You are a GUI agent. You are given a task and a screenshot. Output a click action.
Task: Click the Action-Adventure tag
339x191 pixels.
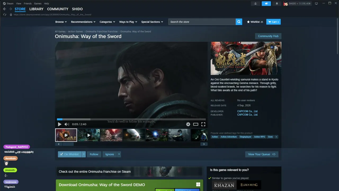pyautogui.click(x=229, y=137)
